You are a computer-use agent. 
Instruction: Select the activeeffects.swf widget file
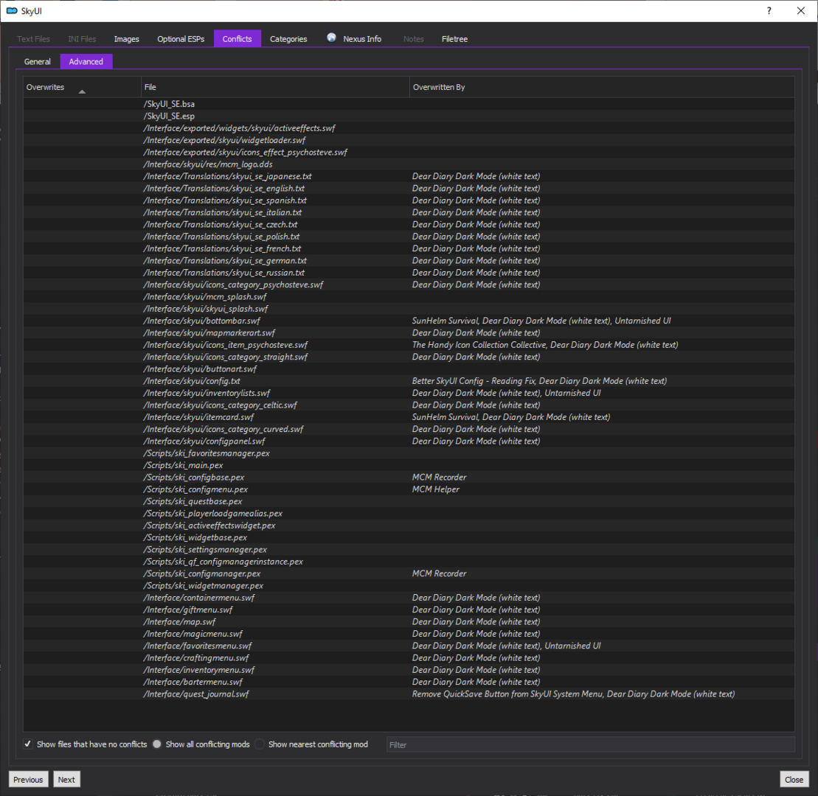pyautogui.click(x=409, y=128)
